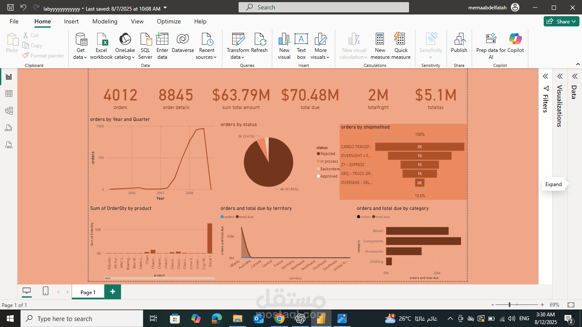
Task: Select the Approved legend entry
Action: click(x=327, y=176)
